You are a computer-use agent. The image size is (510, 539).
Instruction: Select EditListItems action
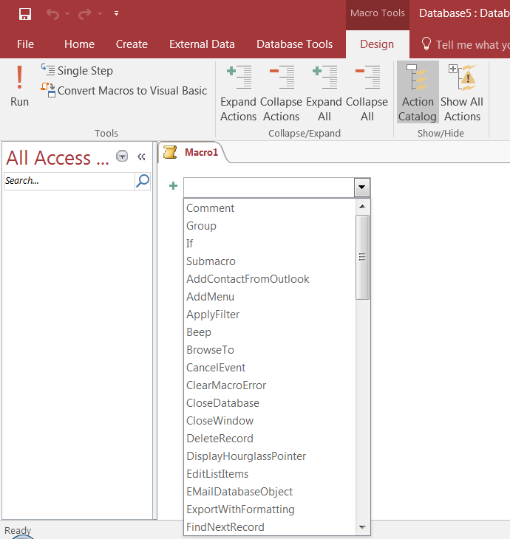coord(270,474)
